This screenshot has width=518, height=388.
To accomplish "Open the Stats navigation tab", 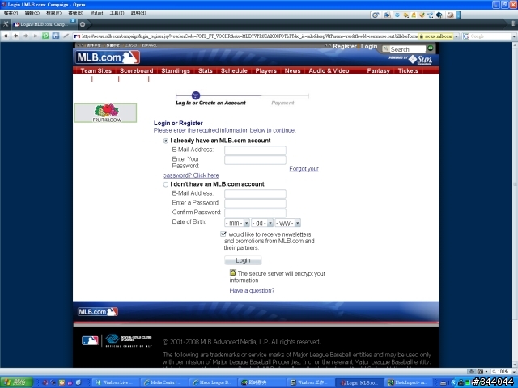I will coord(205,70).
